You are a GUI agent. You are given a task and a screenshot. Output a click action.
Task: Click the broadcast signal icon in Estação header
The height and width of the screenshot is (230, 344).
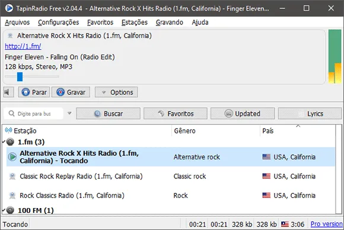click(x=8, y=130)
